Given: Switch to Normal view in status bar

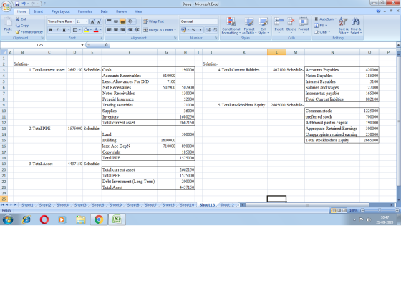Looking at the screenshot, I should point(334,211).
